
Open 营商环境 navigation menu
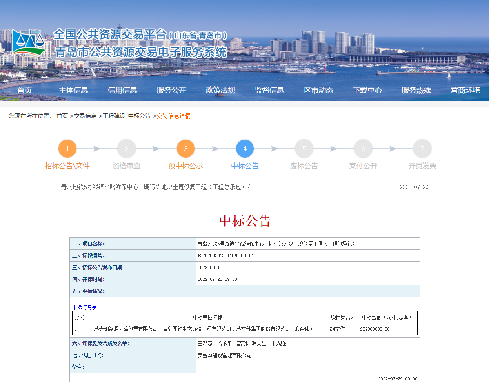465,90
